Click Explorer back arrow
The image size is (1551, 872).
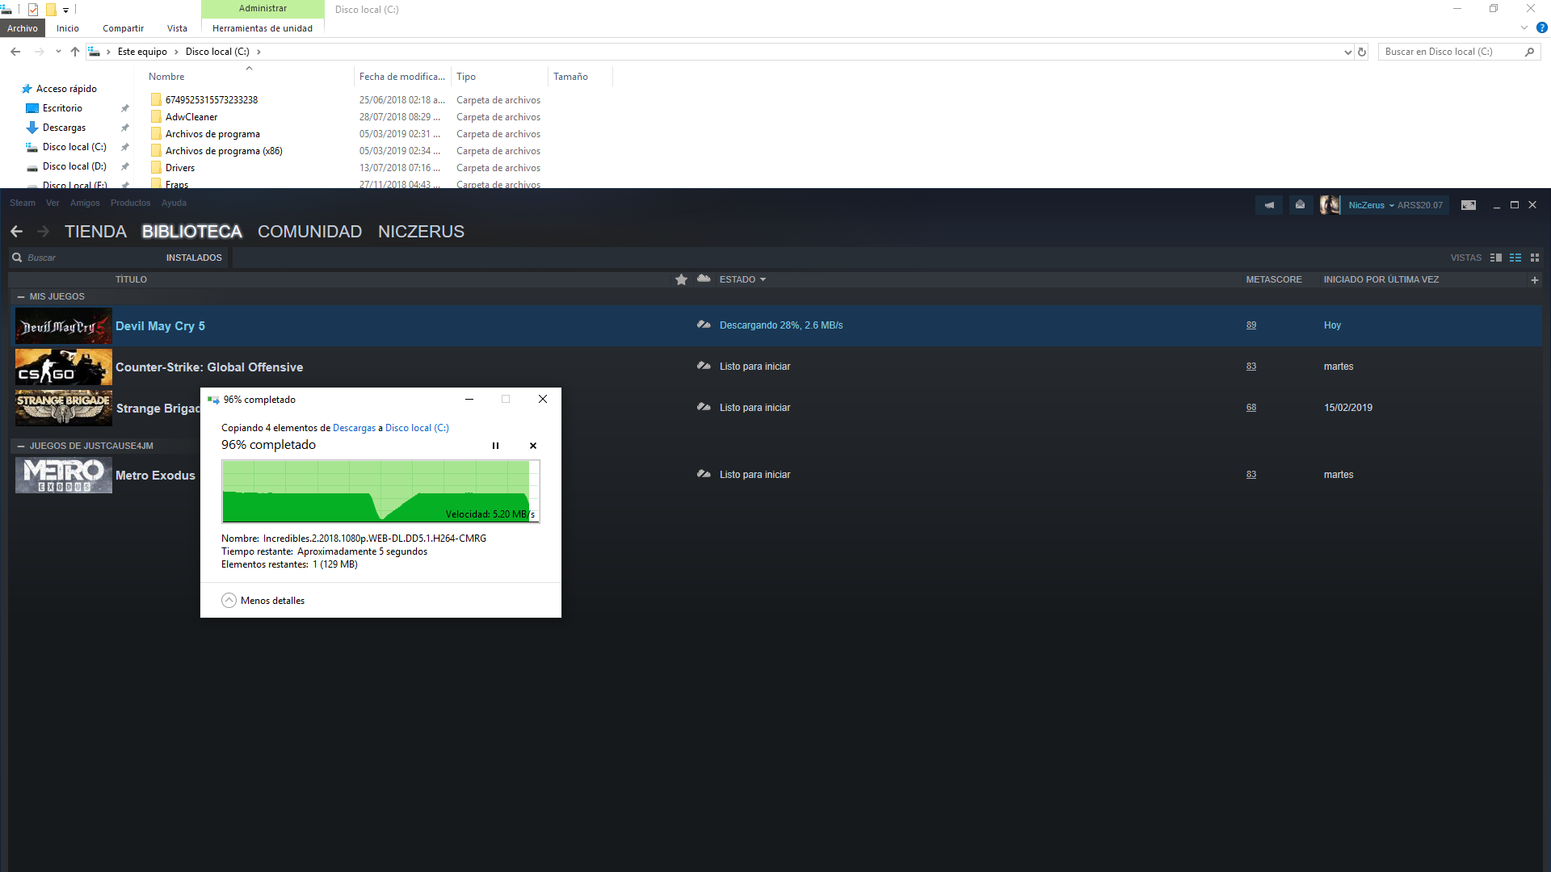tap(15, 52)
